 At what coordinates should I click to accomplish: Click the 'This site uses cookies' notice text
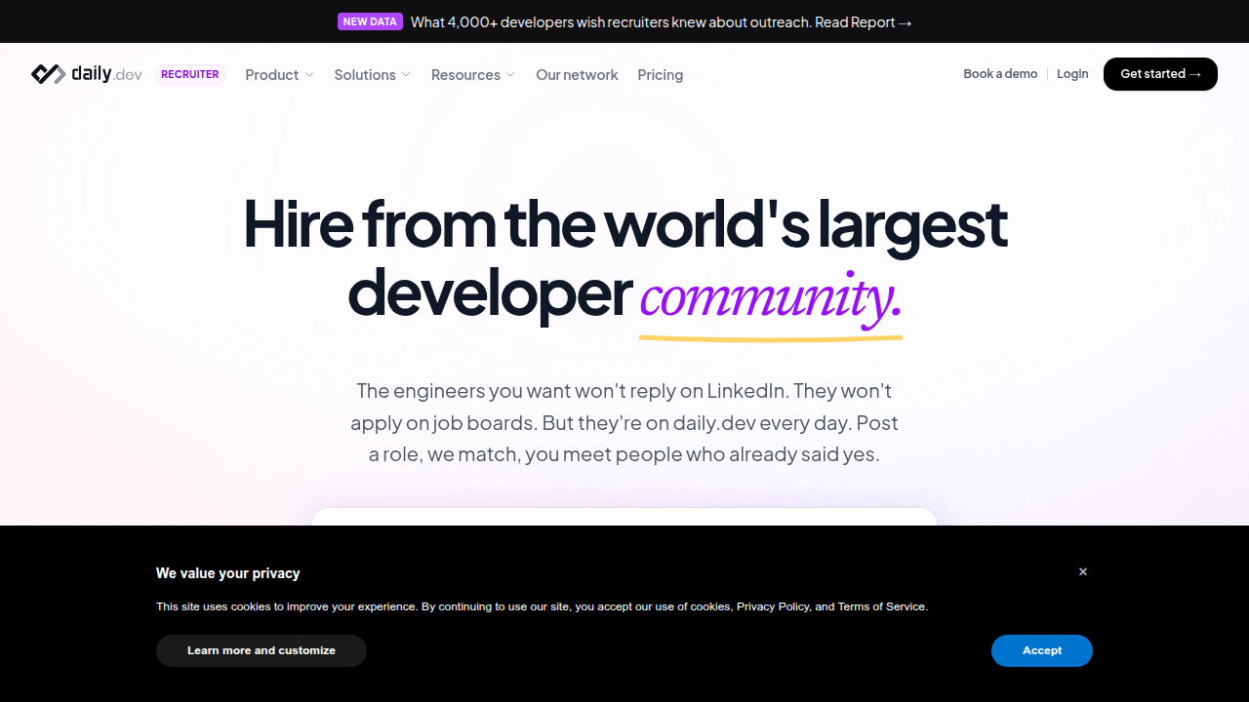click(542, 606)
